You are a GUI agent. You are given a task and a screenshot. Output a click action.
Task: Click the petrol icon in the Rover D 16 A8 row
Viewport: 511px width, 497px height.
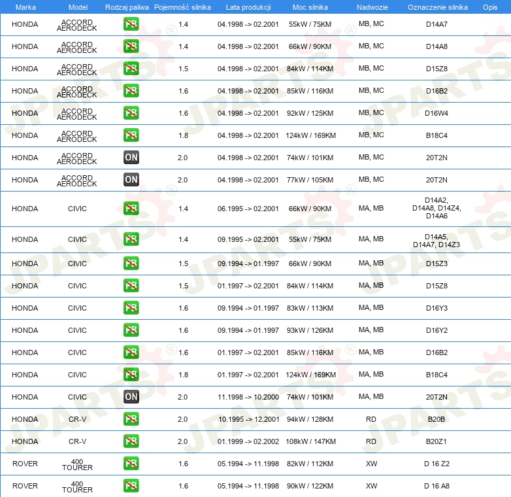(131, 485)
